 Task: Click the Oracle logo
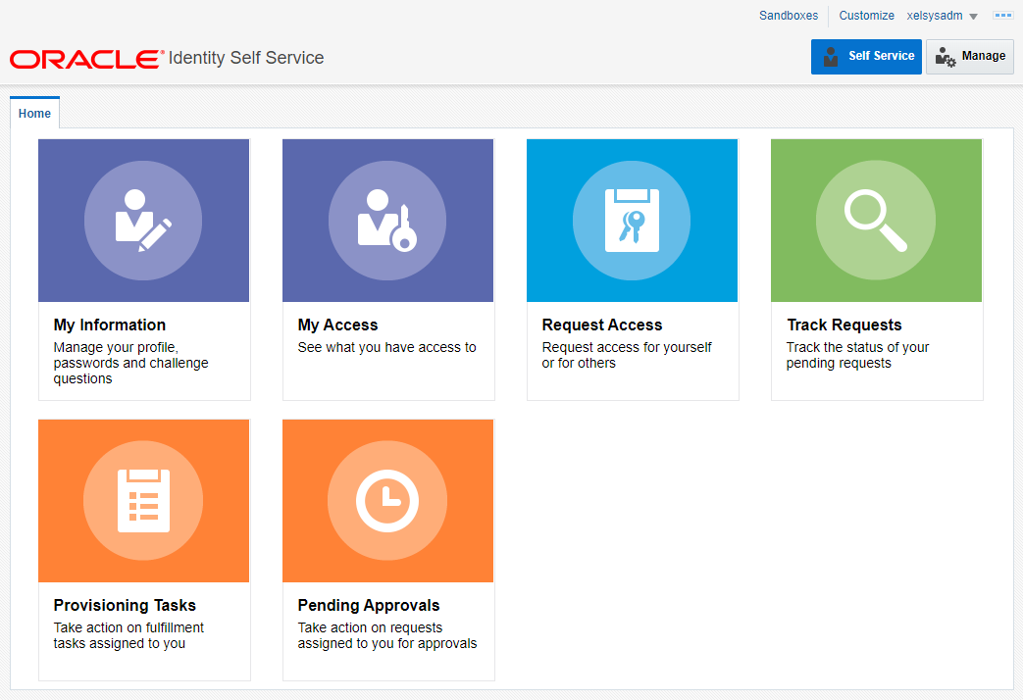pyautogui.click(x=83, y=58)
